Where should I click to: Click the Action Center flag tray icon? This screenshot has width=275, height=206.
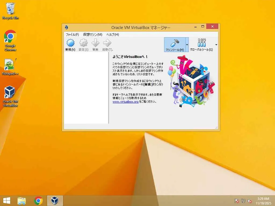click(237, 201)
